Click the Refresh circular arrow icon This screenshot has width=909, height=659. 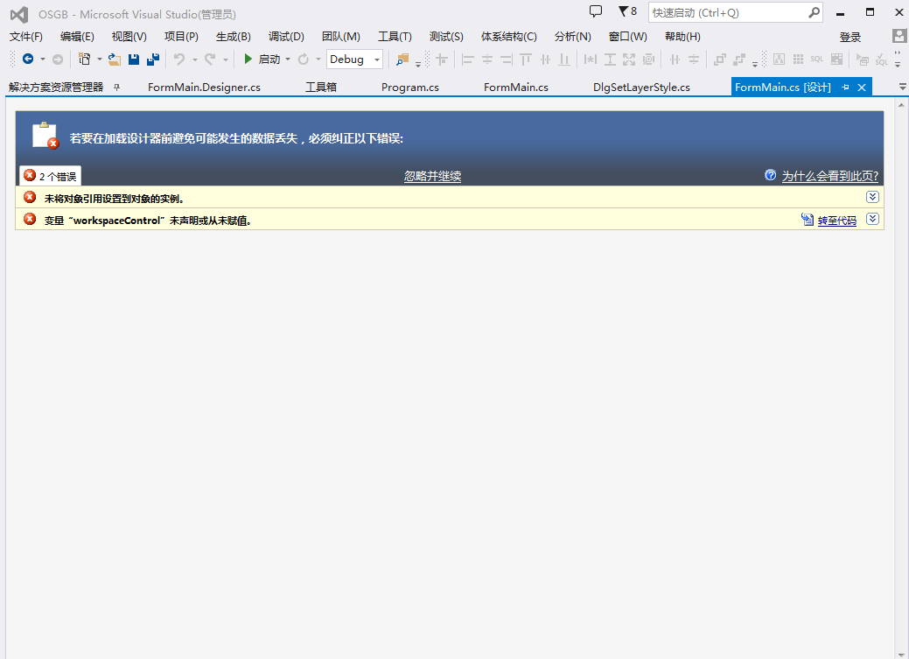pyautogui.click(x=304, y=60)
